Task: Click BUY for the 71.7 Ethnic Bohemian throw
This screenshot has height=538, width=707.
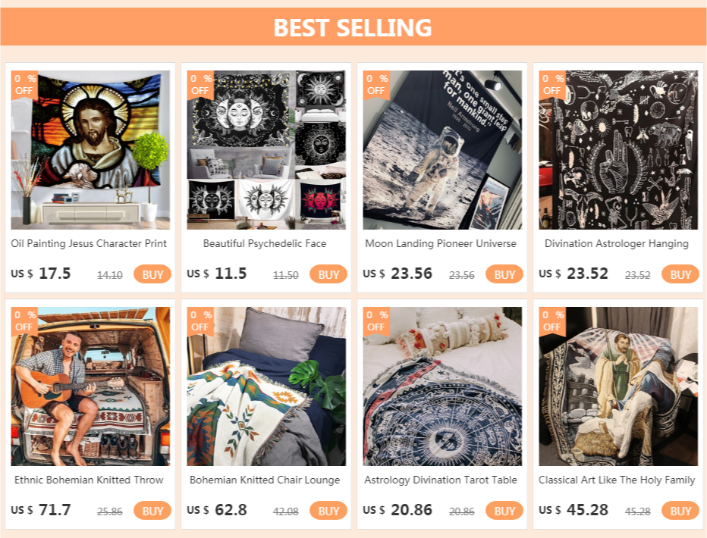Action: pyautogui.click(x=152, y=511)
